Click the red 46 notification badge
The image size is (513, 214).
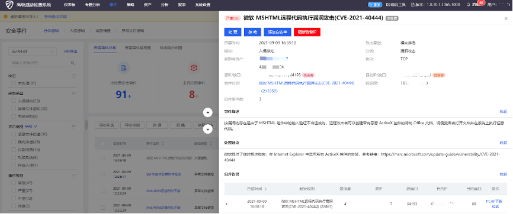point(481,2)
